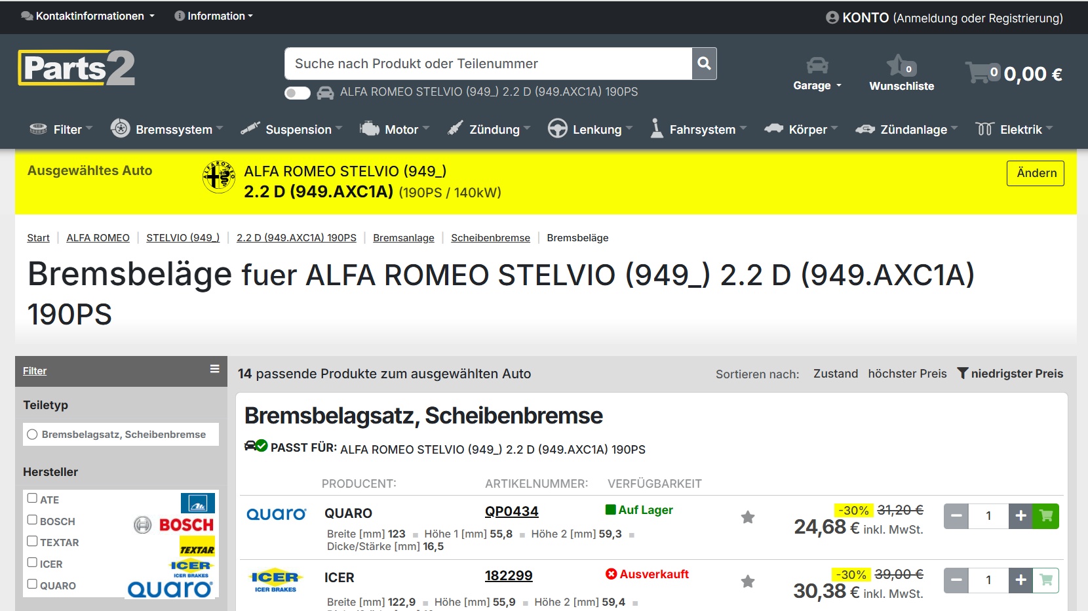This screenshot has width=1088, height=611.
Task: Click the car icon beside vehicle toggle
Action: [x=325, y=93]
